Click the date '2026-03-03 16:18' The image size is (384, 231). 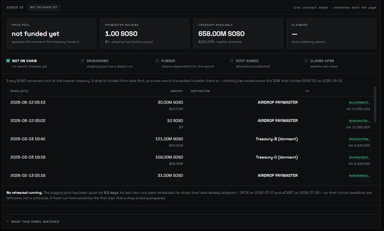[28, 157]
